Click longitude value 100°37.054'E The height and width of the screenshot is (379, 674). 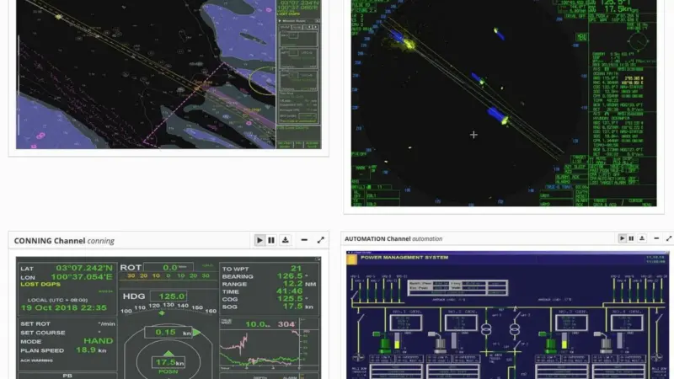(x=82, y=277)
